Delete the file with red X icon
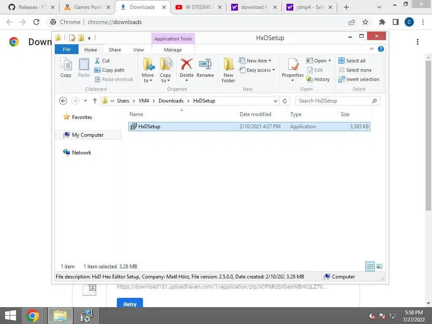This screenshot has width=432, height=324. tap(186, 70)
